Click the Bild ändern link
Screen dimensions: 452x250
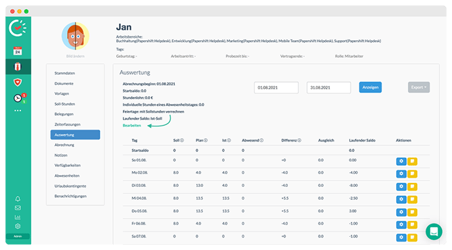coord(76,57)
